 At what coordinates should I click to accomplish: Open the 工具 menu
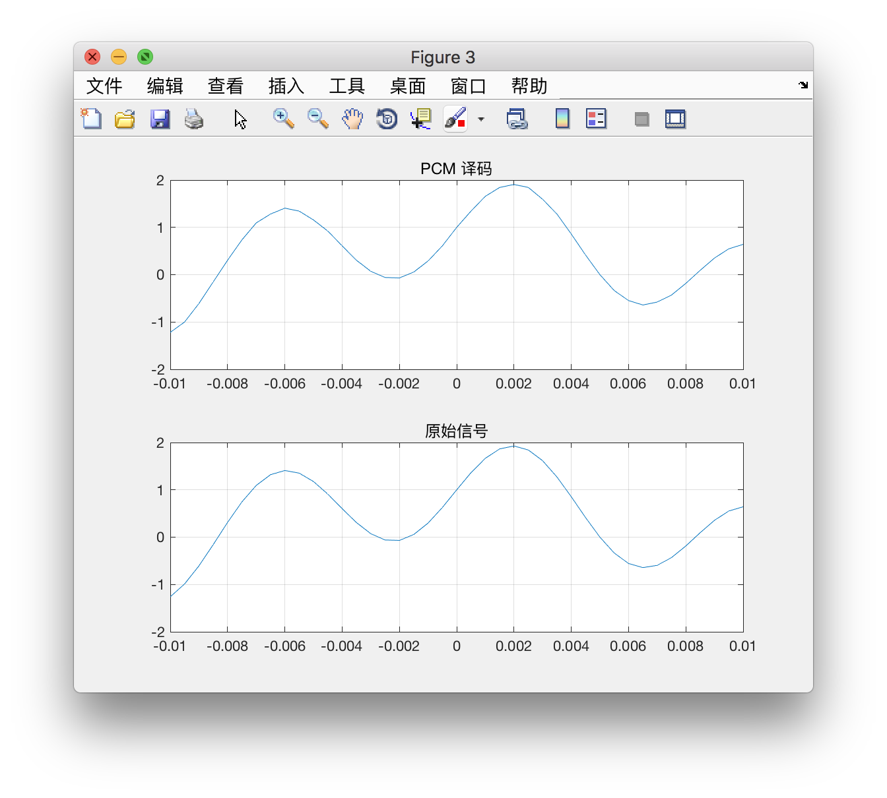(x=346, y=85)
